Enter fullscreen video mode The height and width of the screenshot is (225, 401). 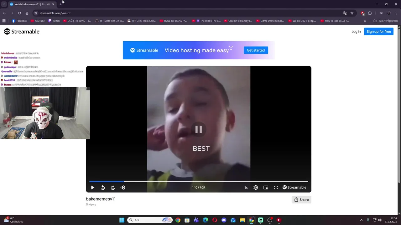tap(276, 187)
